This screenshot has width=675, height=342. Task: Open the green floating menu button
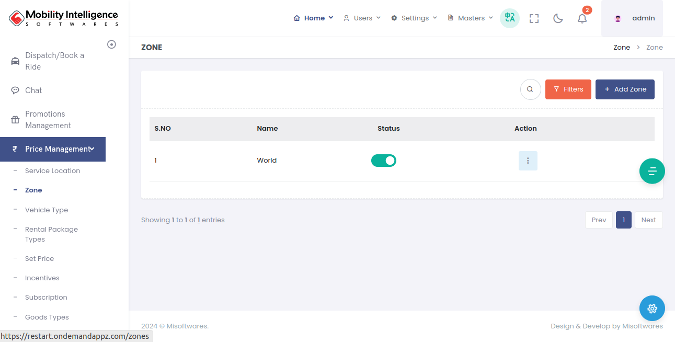652,171
